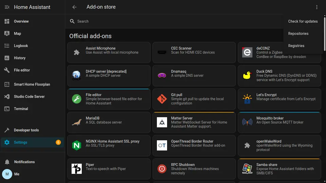Click 'A simple DNS server' description
The width and height of the screenshot is (326, 183).
187,76
